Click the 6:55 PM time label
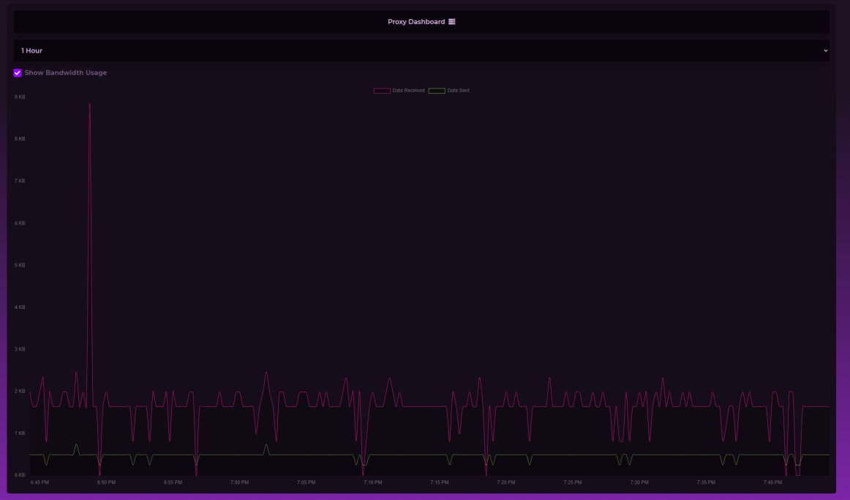This screenshot has height=500, width=850. pos(173,482)
